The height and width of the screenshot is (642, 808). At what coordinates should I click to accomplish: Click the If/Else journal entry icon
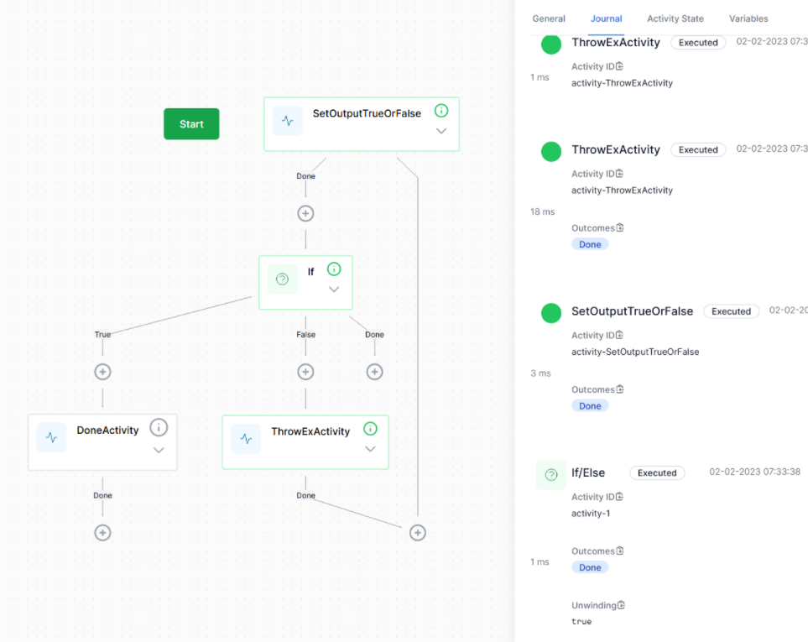(551, 474)
